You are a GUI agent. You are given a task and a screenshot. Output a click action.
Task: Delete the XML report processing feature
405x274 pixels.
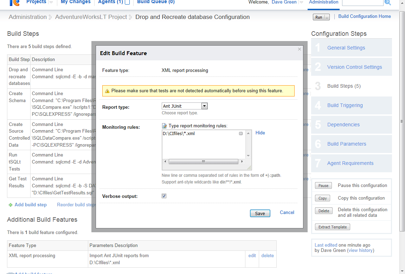click(267, 256)
